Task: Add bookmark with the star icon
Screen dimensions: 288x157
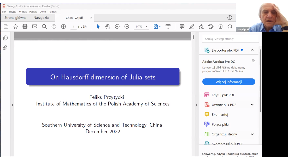Action: (16, 26)
